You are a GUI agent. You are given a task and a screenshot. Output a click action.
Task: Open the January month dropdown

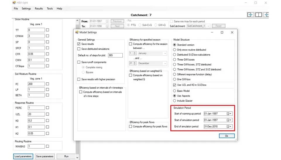[165, 53]
